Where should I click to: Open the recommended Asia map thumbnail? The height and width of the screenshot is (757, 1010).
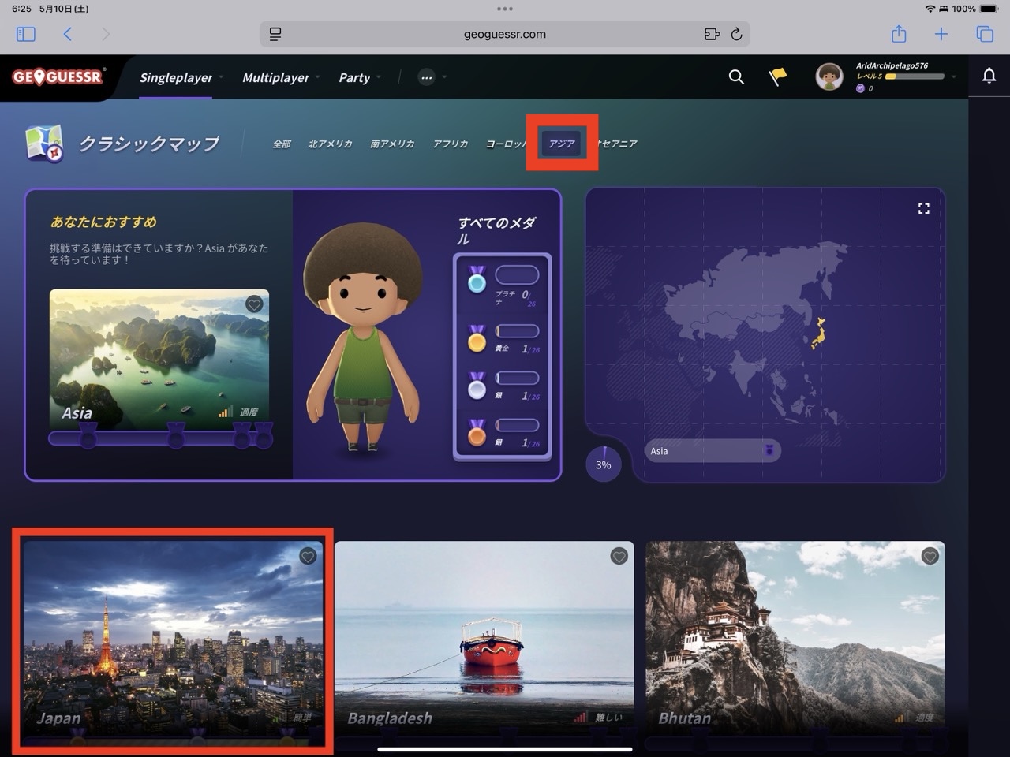point(159,360)
